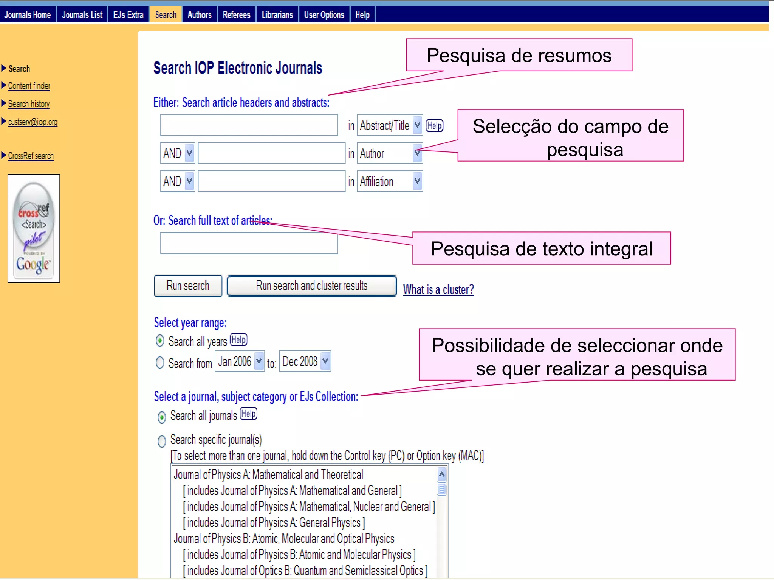Screen dimensions: 774x580
Task: Open the Author field dropdown
Action: 390,153
